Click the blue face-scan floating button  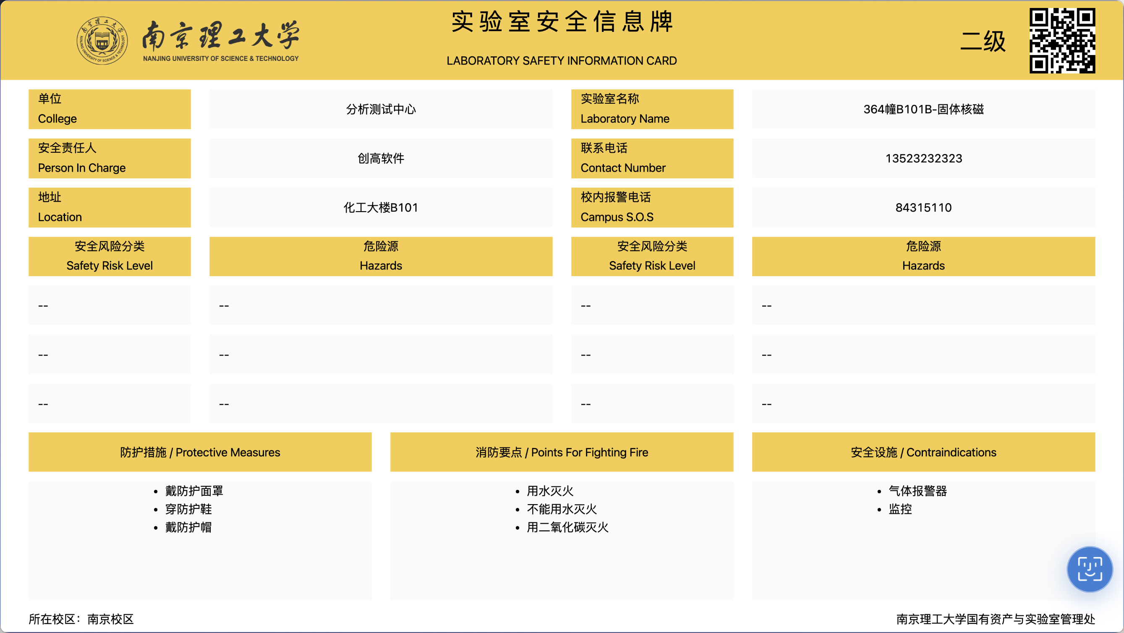click(x=1090, y=569)
